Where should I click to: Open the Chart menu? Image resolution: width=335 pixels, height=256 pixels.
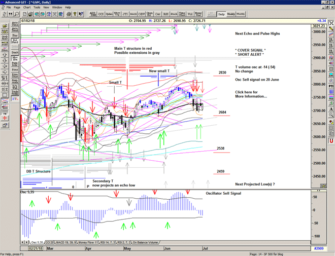[x=27, y=8]
